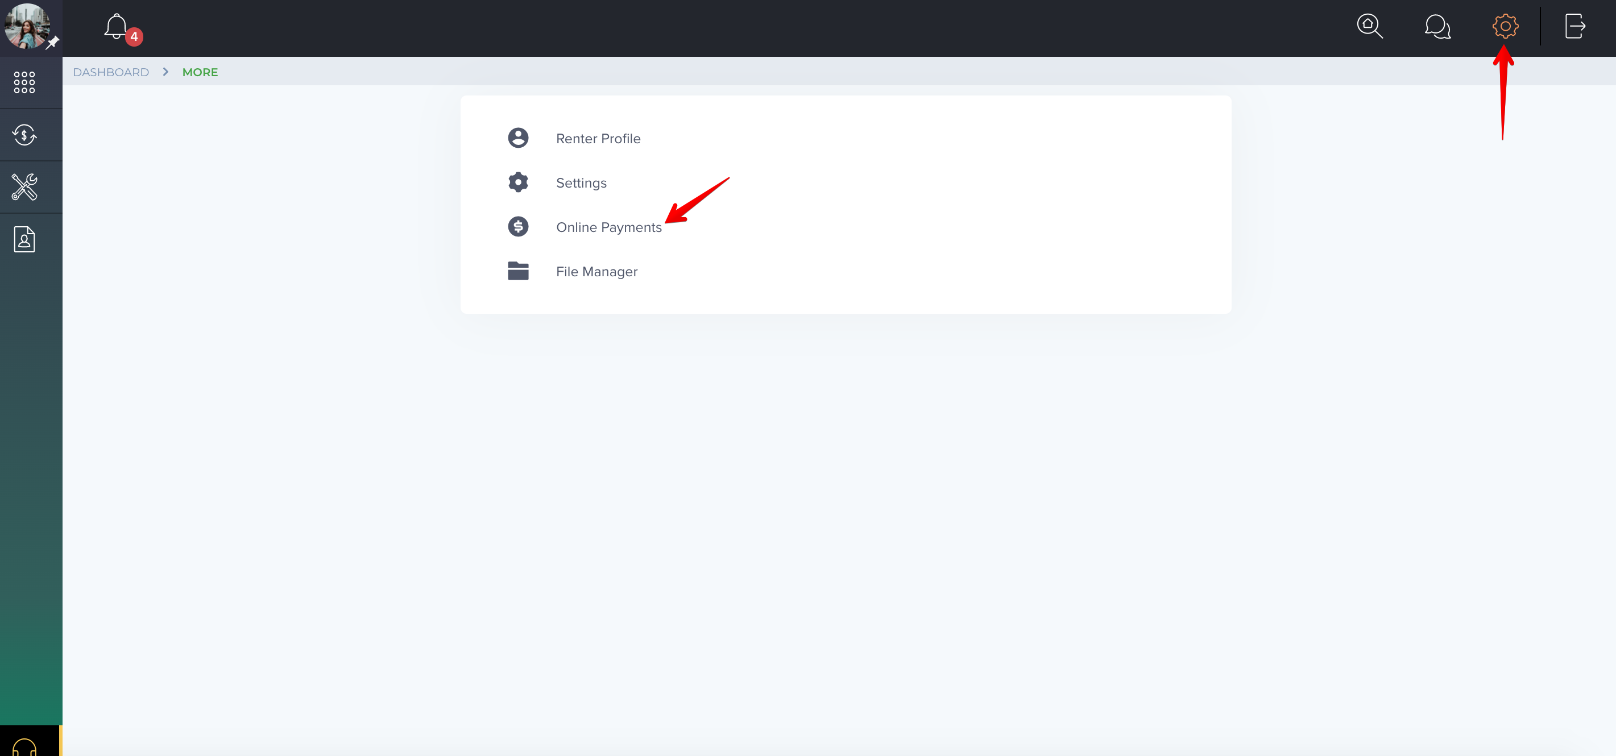The image size is (1616, 756).
Task: Open the messages chat icon
Action: (x=1437, y=26)
